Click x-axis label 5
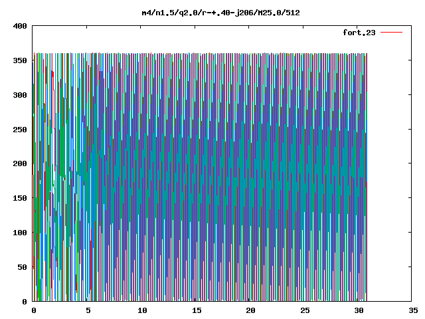The height and width of the screenshot is (319, 425). click(x=88, y=310)
